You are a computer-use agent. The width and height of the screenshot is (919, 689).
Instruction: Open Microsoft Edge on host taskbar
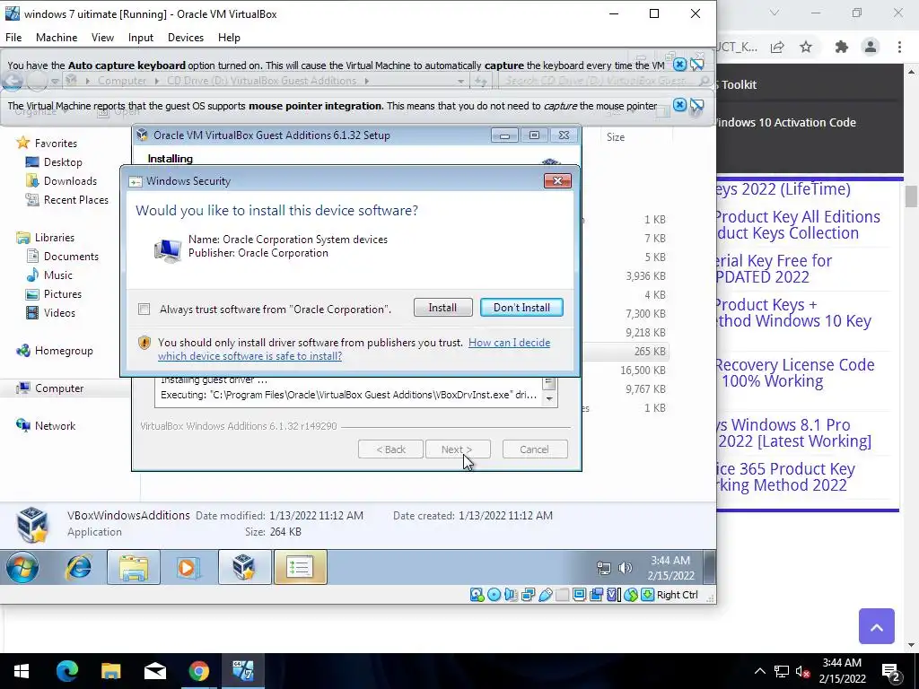click(66, 671)
